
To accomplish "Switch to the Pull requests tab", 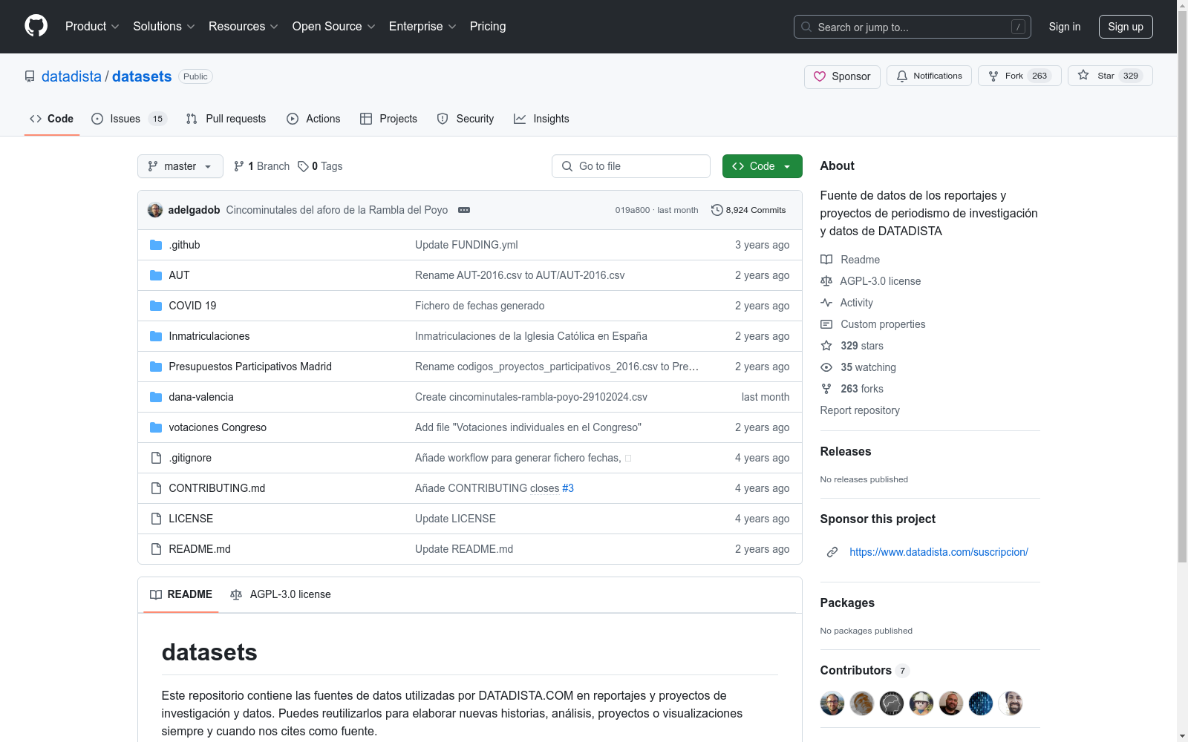I will click(226, 119).
